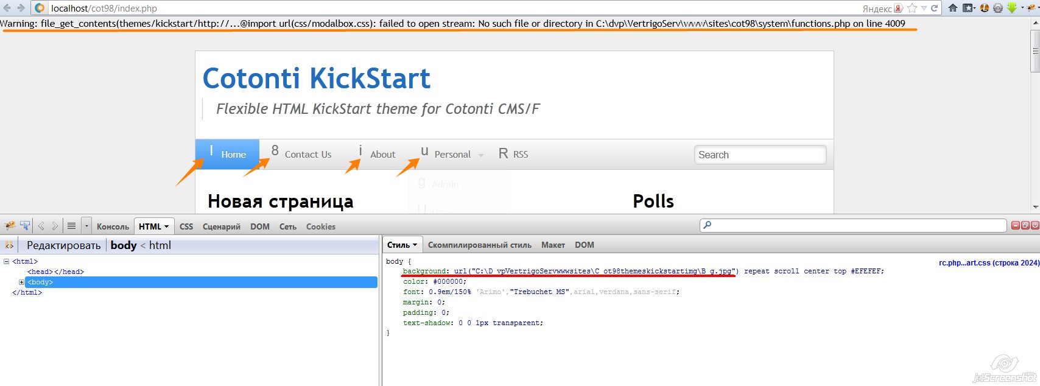Click the Firebug menu bug icon in panel
The image size is (1040, 386).
click(9, 226)
